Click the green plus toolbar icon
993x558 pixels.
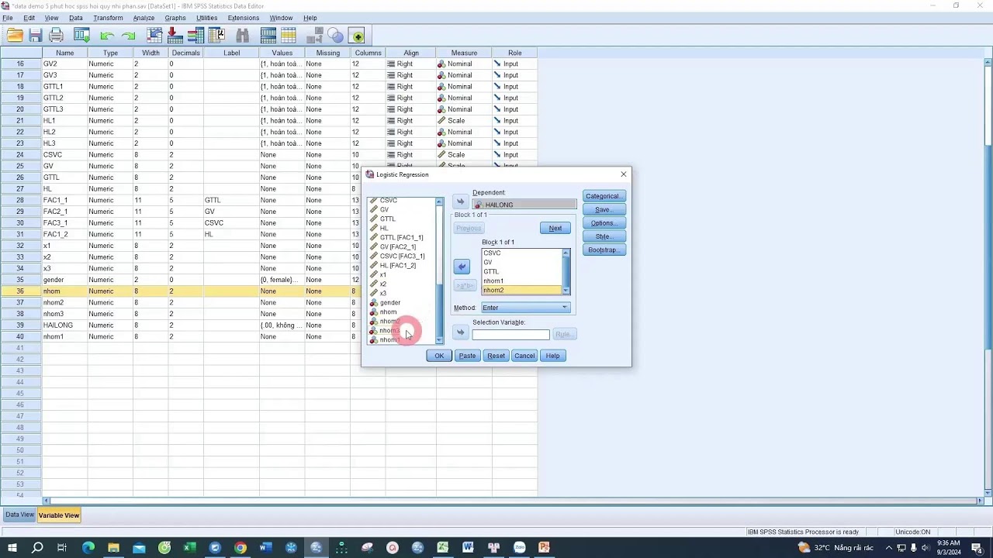[357, 36]
